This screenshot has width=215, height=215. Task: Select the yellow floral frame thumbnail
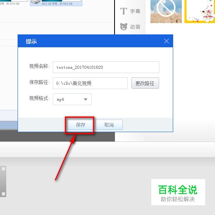[200, 11]
